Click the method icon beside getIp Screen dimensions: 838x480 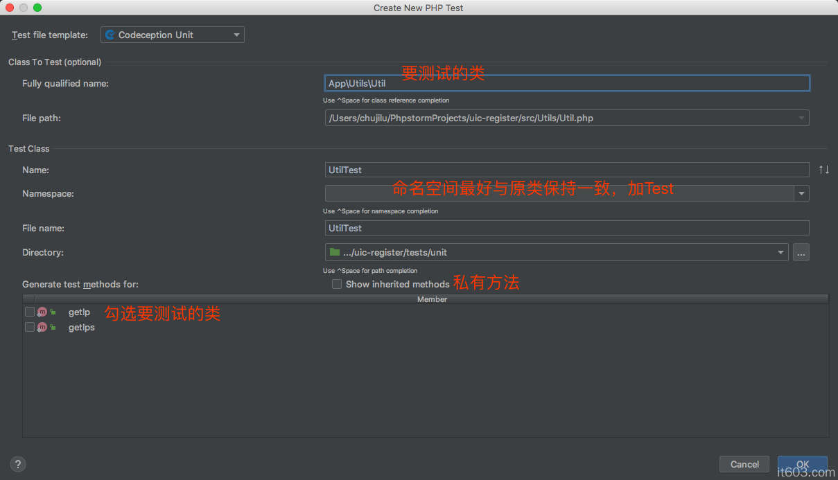coord(42,312)
